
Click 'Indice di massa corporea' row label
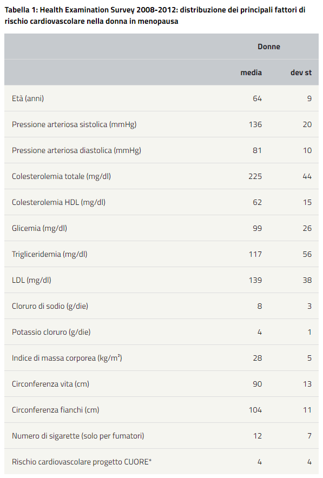[x=67, y=357]
